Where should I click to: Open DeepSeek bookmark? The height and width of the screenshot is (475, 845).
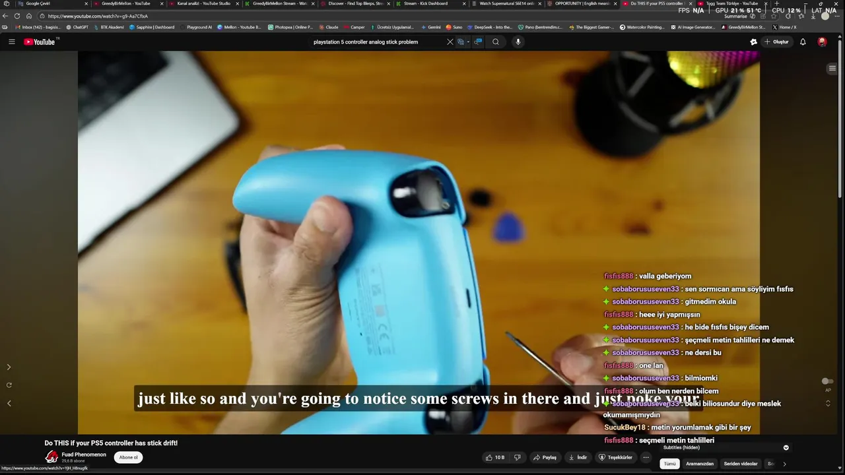pos(490,27)
